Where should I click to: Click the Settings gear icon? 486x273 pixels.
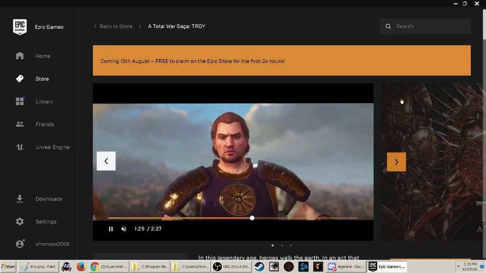pos(20,221)
